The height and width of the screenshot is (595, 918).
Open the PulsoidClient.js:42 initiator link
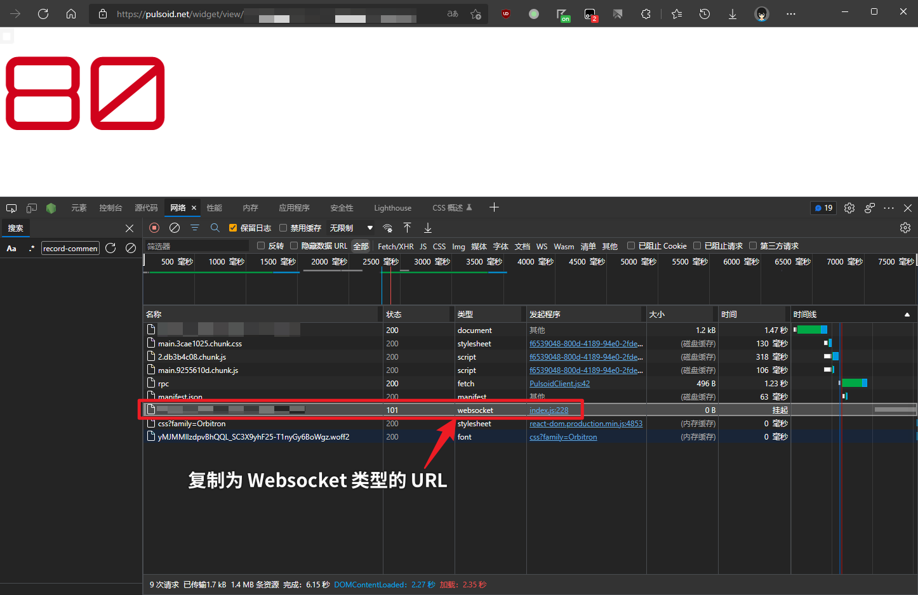559,384
